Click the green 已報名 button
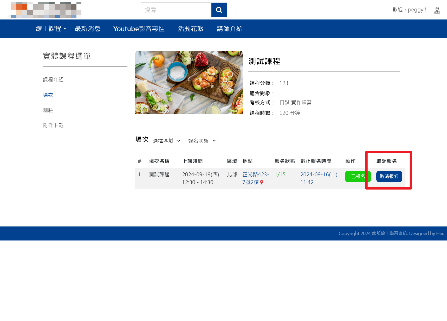Image resolution: width=447 pixels, height=321 pixels. pyautogui.click(x=358, y=176)
